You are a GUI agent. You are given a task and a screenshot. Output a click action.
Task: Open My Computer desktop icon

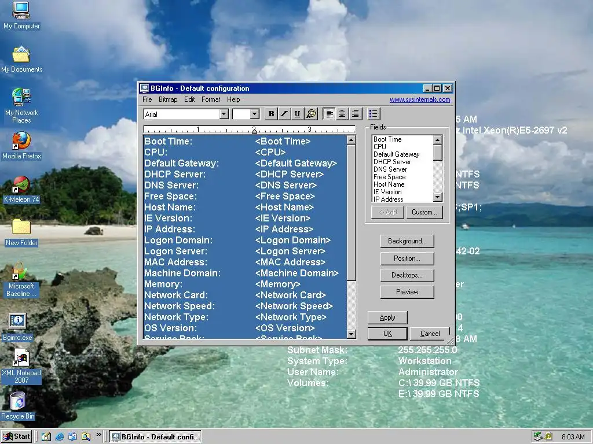coord(21,15)
